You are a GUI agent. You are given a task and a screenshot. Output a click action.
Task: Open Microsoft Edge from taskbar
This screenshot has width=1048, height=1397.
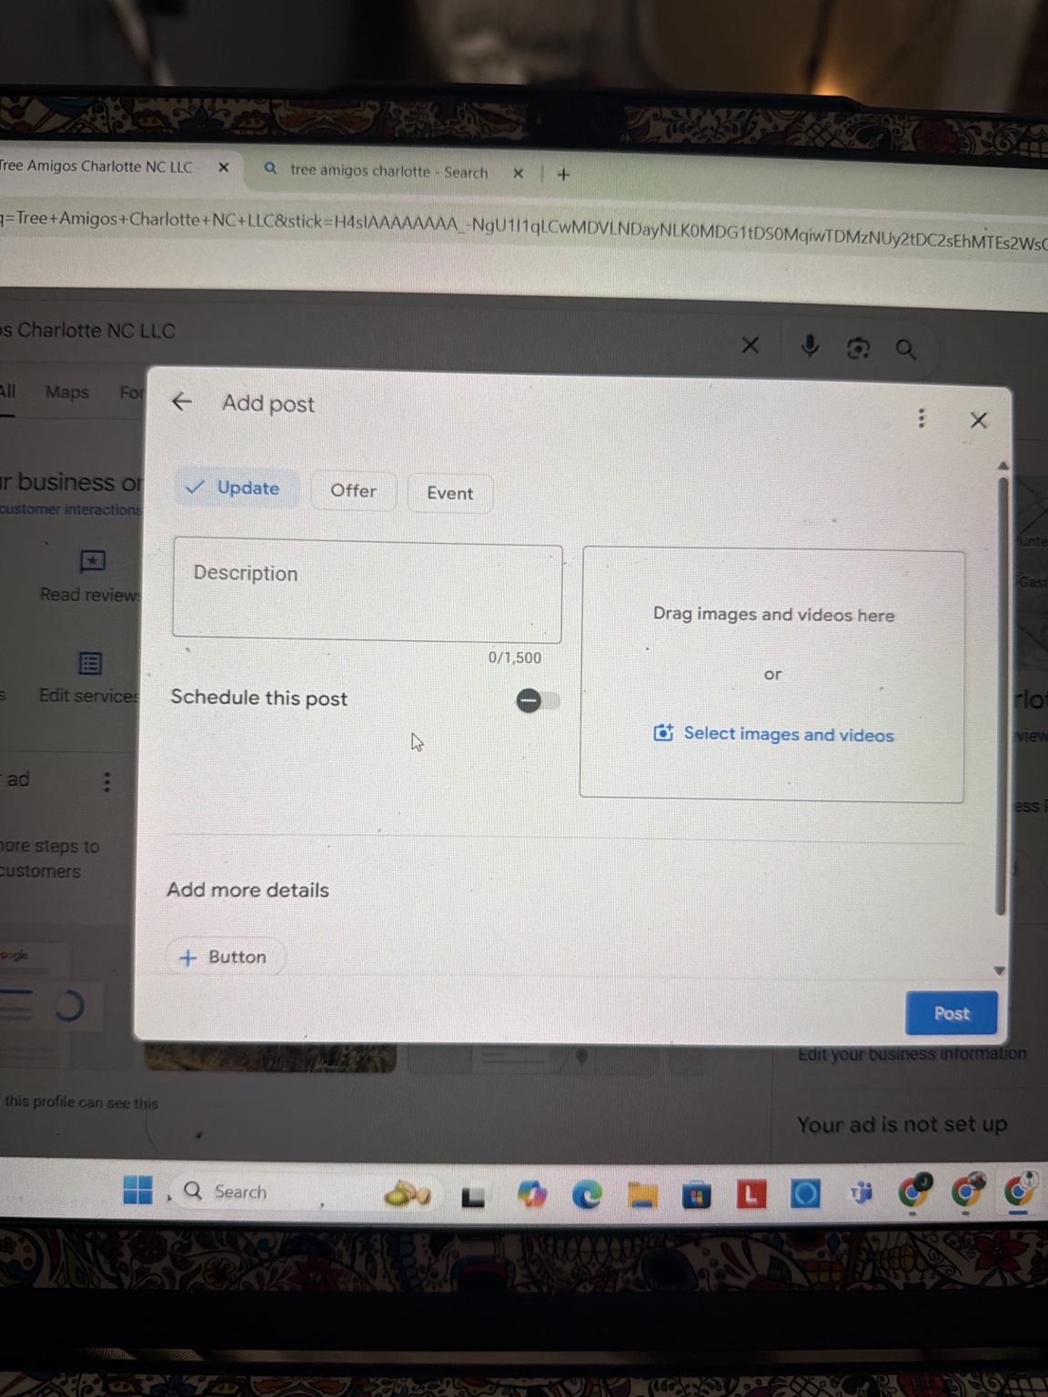tap(587, 1194)
